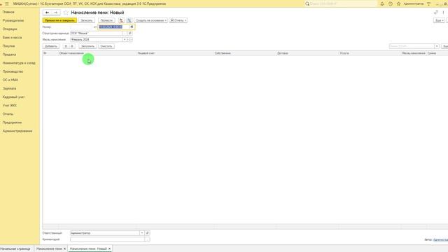
Task: Expand the Отчеты dropdown
Action: pyautogui.click(x=178, y=20)
